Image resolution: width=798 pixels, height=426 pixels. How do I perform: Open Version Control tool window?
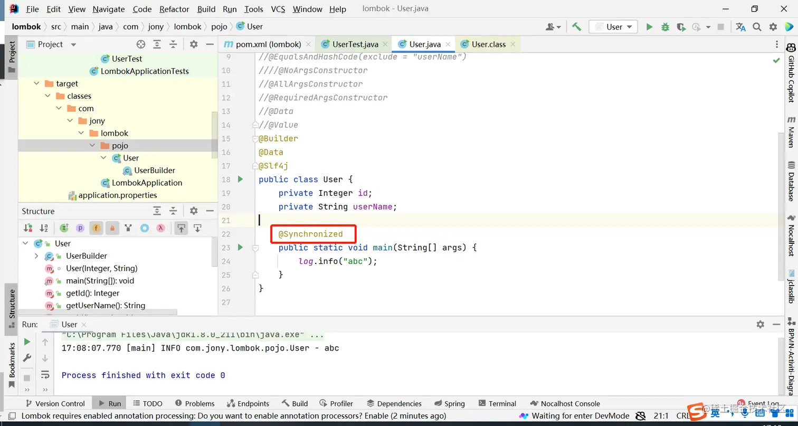[54, 404]
